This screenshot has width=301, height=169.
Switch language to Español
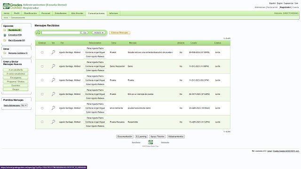pyautogui.click(x=272, y=3)
